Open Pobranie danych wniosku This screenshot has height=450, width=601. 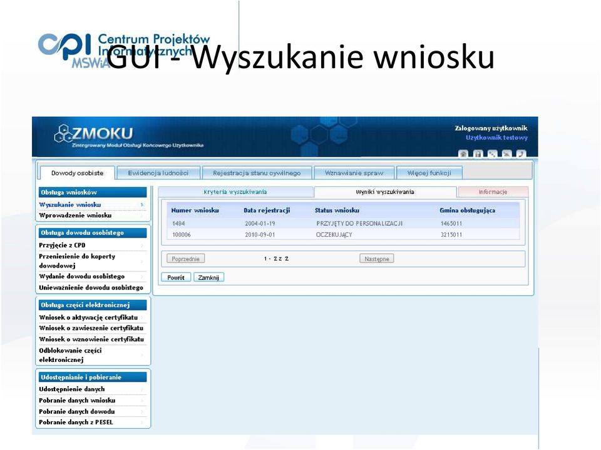tap(77, 400)
